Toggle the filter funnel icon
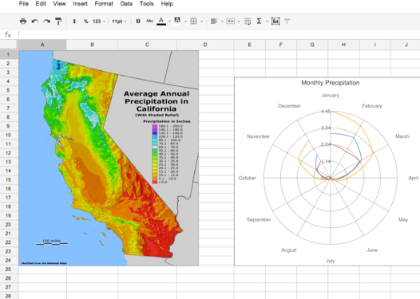The width and height of the screenshot is (420, 299). [x=287, y=21]
